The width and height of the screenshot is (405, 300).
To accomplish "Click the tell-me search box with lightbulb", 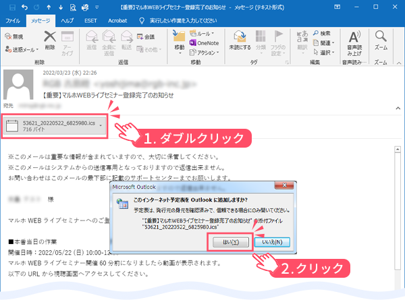I will point(178,21).
